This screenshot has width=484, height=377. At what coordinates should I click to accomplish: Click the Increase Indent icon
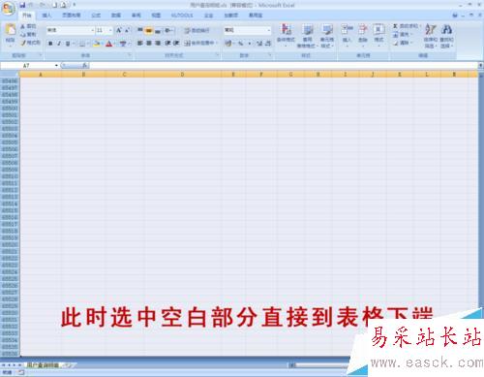[176, 43]
